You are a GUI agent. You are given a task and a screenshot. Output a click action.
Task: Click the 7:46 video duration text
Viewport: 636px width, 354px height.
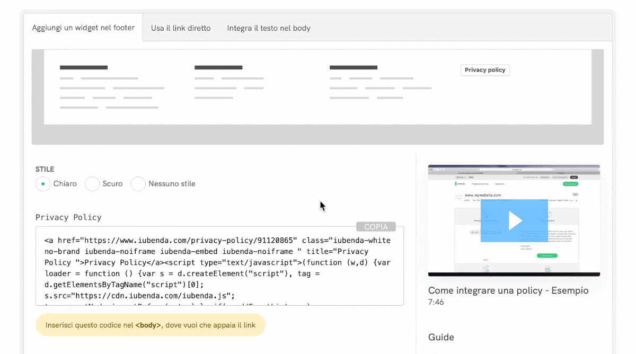(x=436, y=302)
